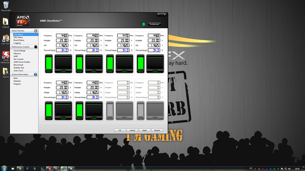Click the Status Monitor gauge icon
The width and height of the screenshot is (305, 171).
click(36, 31)
